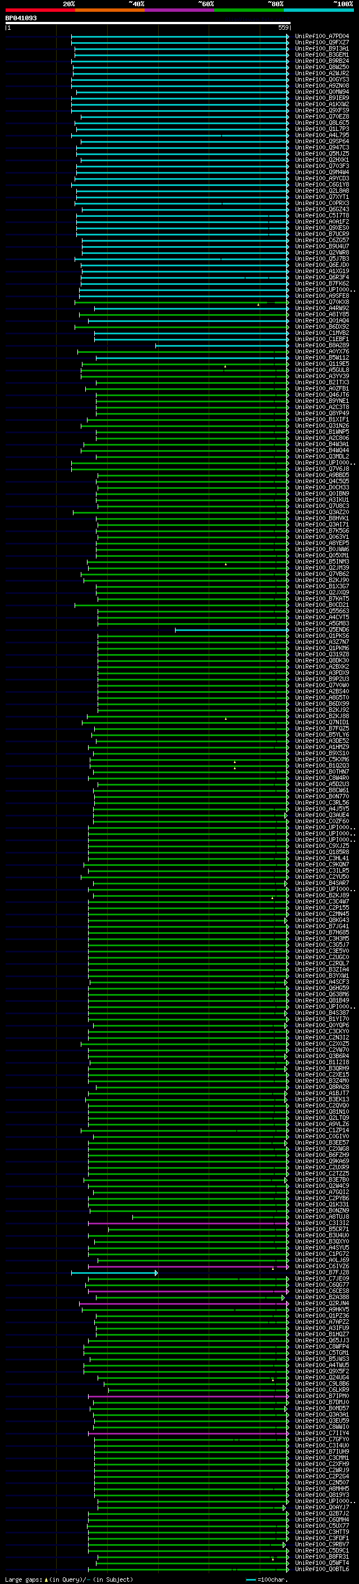Select hit label UniRef100_C8WFP4
The image size is (359, 1584).
point(321,1347)
